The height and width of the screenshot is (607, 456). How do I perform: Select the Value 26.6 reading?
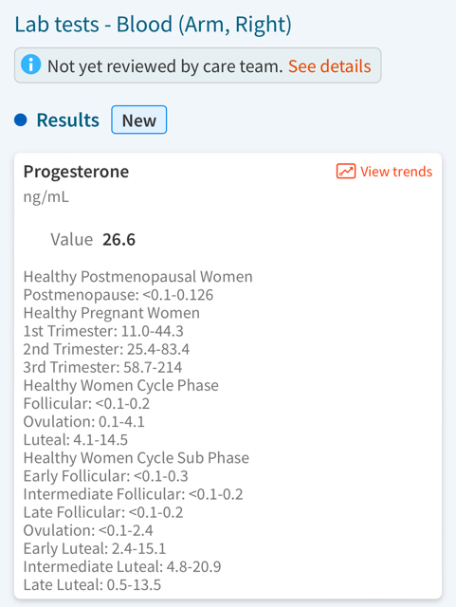pos(93,240)
